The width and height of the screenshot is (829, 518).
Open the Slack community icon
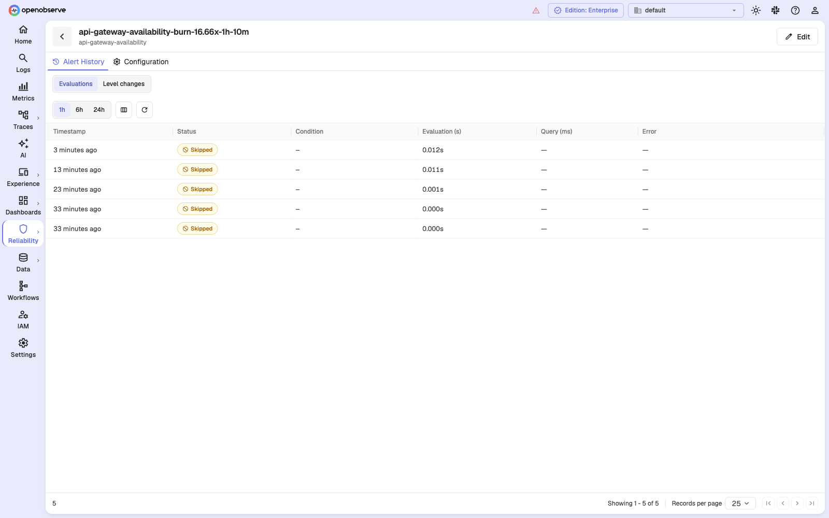tap(776, 10)
